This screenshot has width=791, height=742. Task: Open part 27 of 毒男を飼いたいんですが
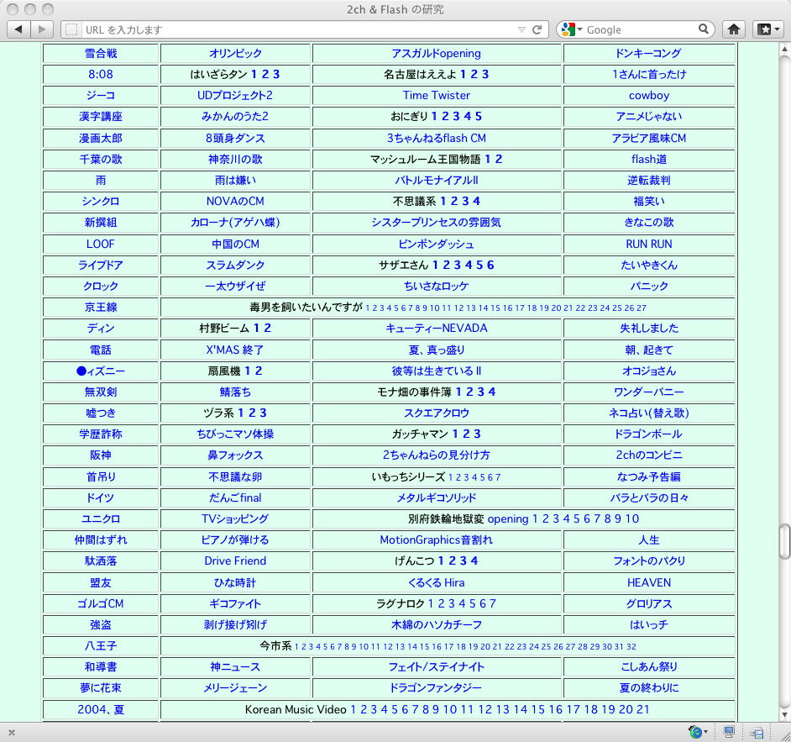(x=642, y=308)
